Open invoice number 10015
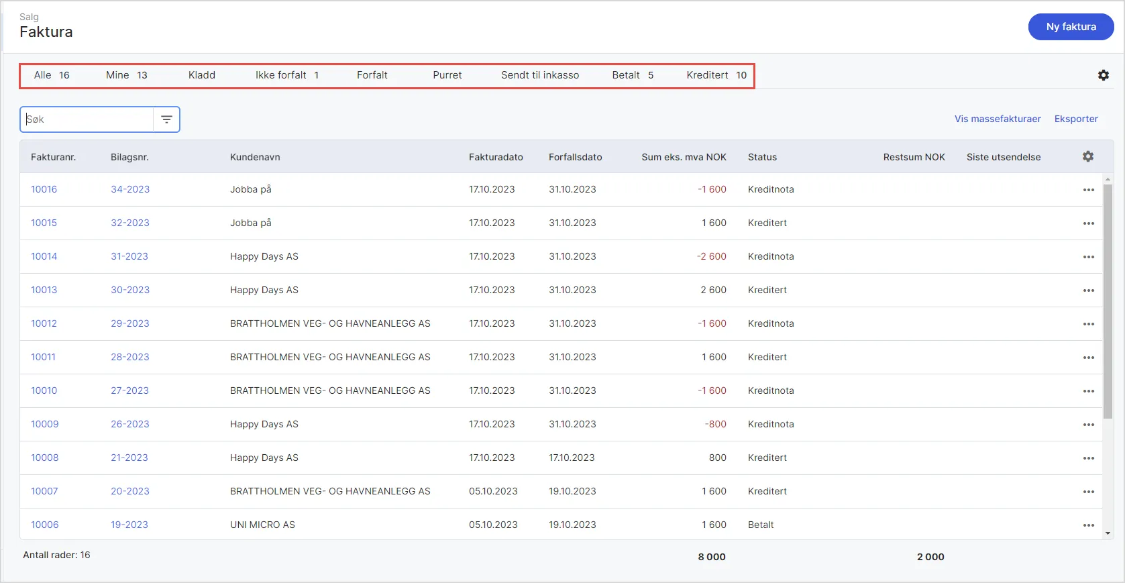Image resolution: width=1125 pixels, height=583 pixels. tap(44, 223)
